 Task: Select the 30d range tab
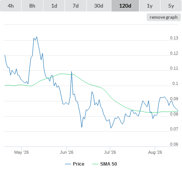[x=99, y=6]
